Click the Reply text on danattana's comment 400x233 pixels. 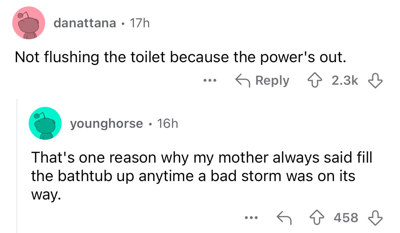(272, 81)
